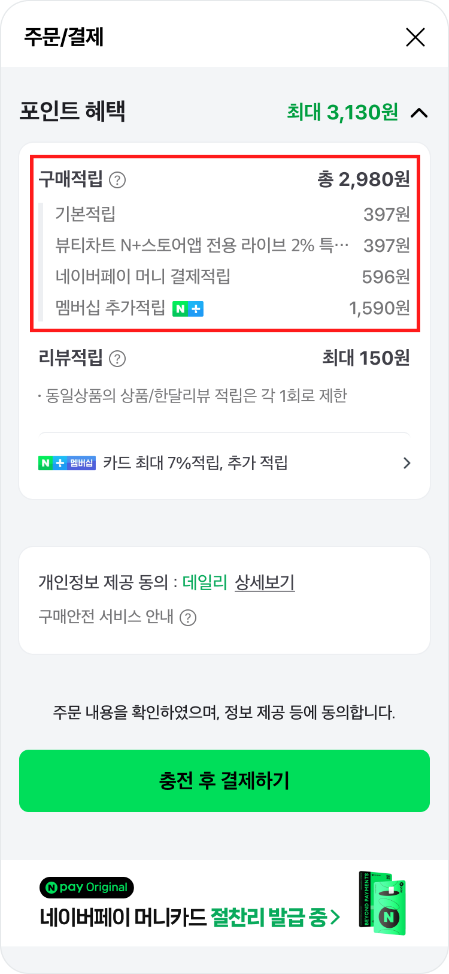Close the 주문/결제 order sheet
This screenshot has width=449, height=974.
click(x=415, y=37)
